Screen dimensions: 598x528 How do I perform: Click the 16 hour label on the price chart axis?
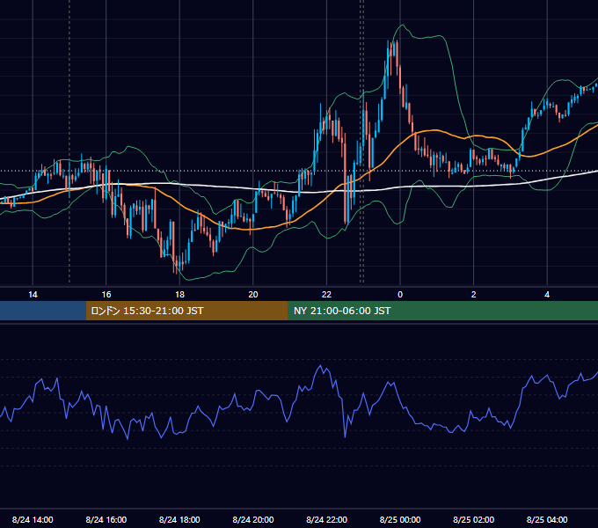(106, 295)
